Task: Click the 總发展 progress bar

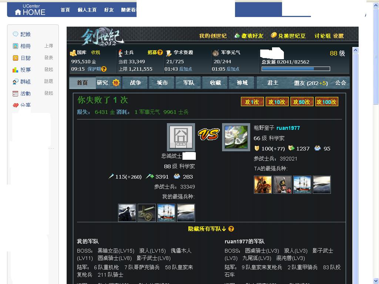Action: 296,69
